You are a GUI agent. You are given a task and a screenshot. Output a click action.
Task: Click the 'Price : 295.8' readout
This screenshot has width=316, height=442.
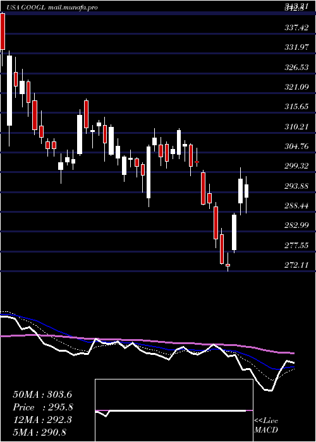43,407
